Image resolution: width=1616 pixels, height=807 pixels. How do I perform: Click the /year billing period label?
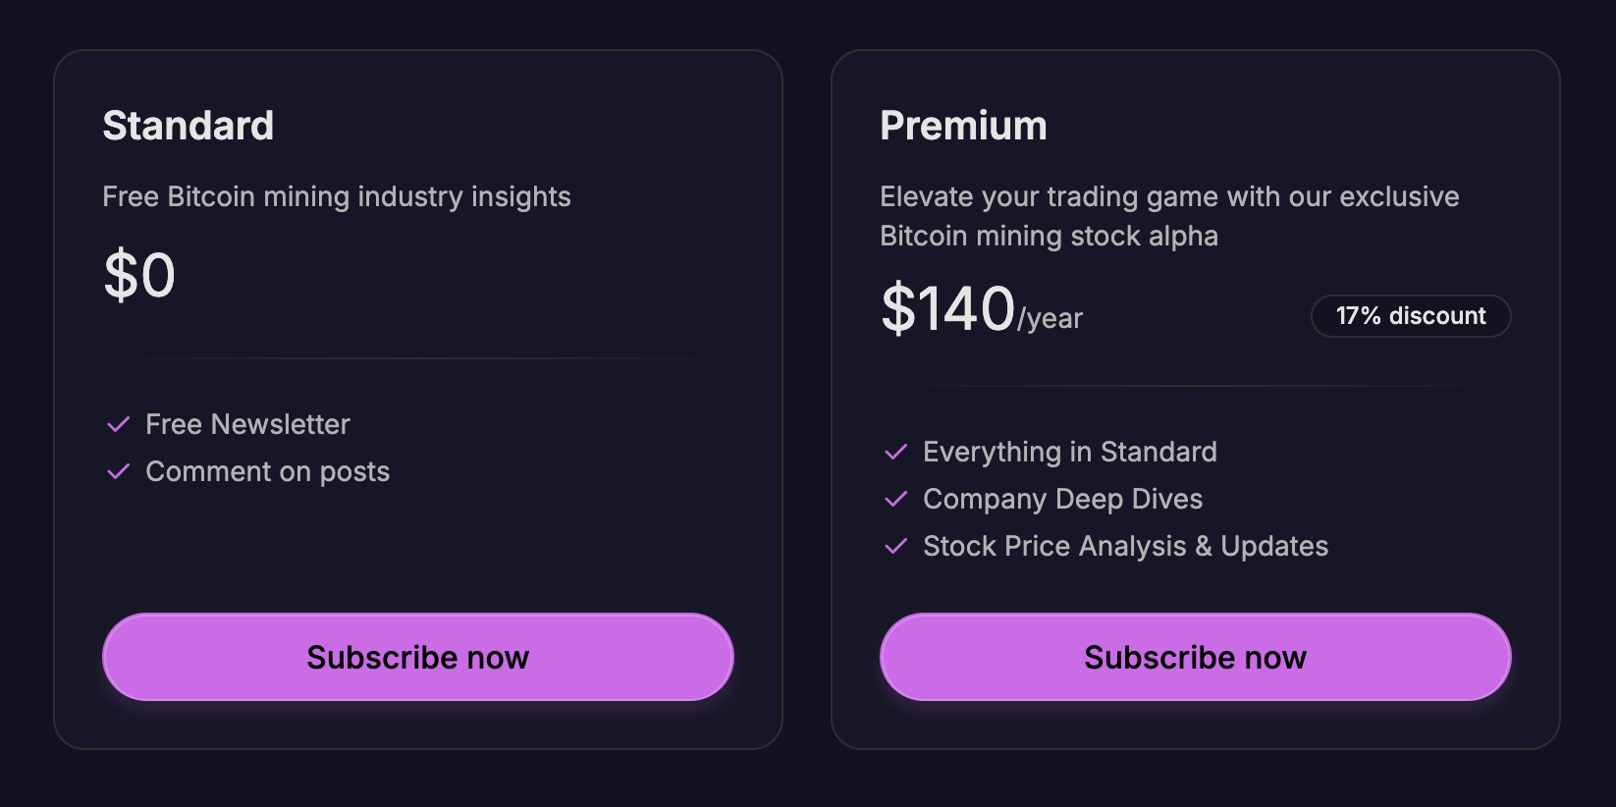click(x=1050, y=319)
